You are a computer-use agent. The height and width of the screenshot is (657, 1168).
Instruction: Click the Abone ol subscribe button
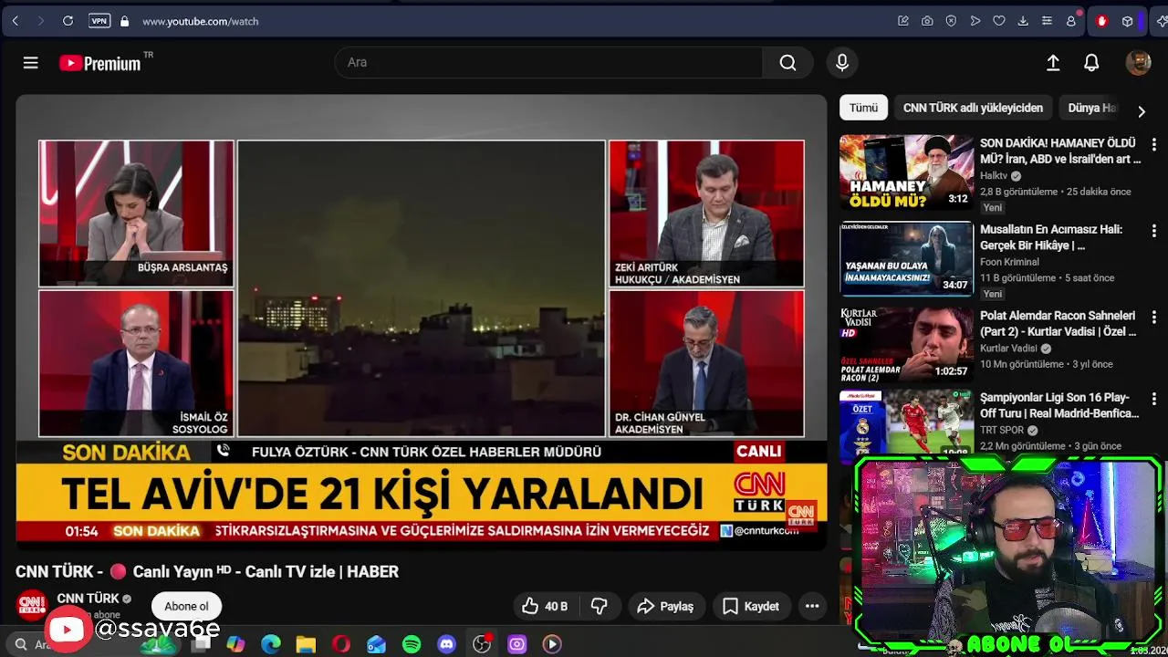[186, 606]
